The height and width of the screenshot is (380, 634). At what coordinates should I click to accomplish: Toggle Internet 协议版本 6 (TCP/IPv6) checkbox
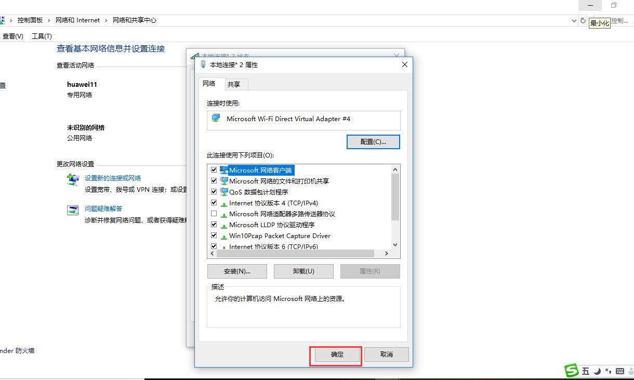click(x=214, y=246)
